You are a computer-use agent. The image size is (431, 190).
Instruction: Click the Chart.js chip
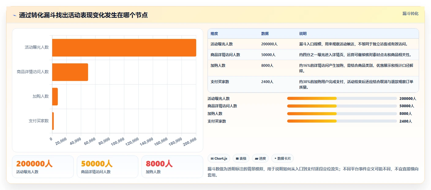tap(219, 158)
